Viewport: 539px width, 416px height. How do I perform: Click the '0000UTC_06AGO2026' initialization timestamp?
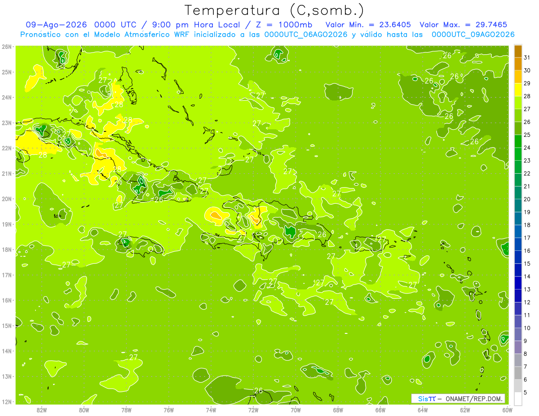(306, 35)
